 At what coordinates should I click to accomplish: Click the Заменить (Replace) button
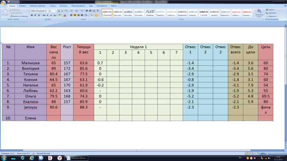tap(272, 13)
